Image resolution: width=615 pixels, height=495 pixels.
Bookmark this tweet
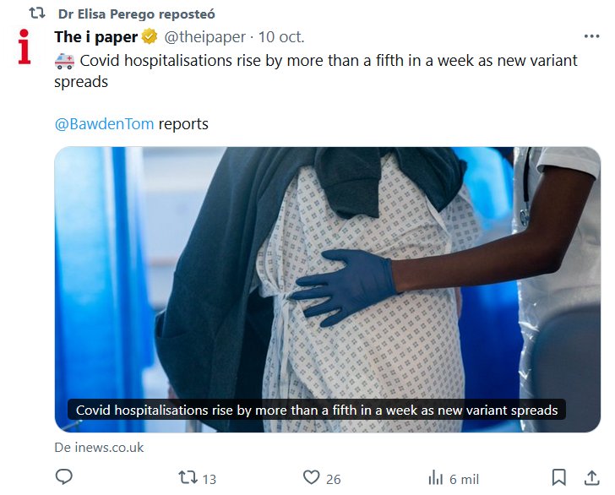coord(558,478)
